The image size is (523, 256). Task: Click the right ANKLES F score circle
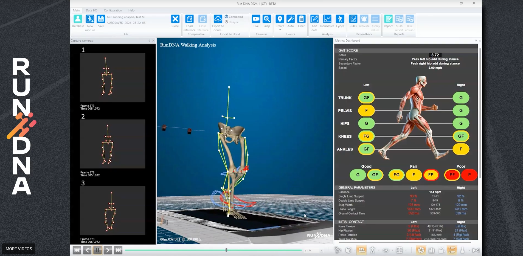461,149
